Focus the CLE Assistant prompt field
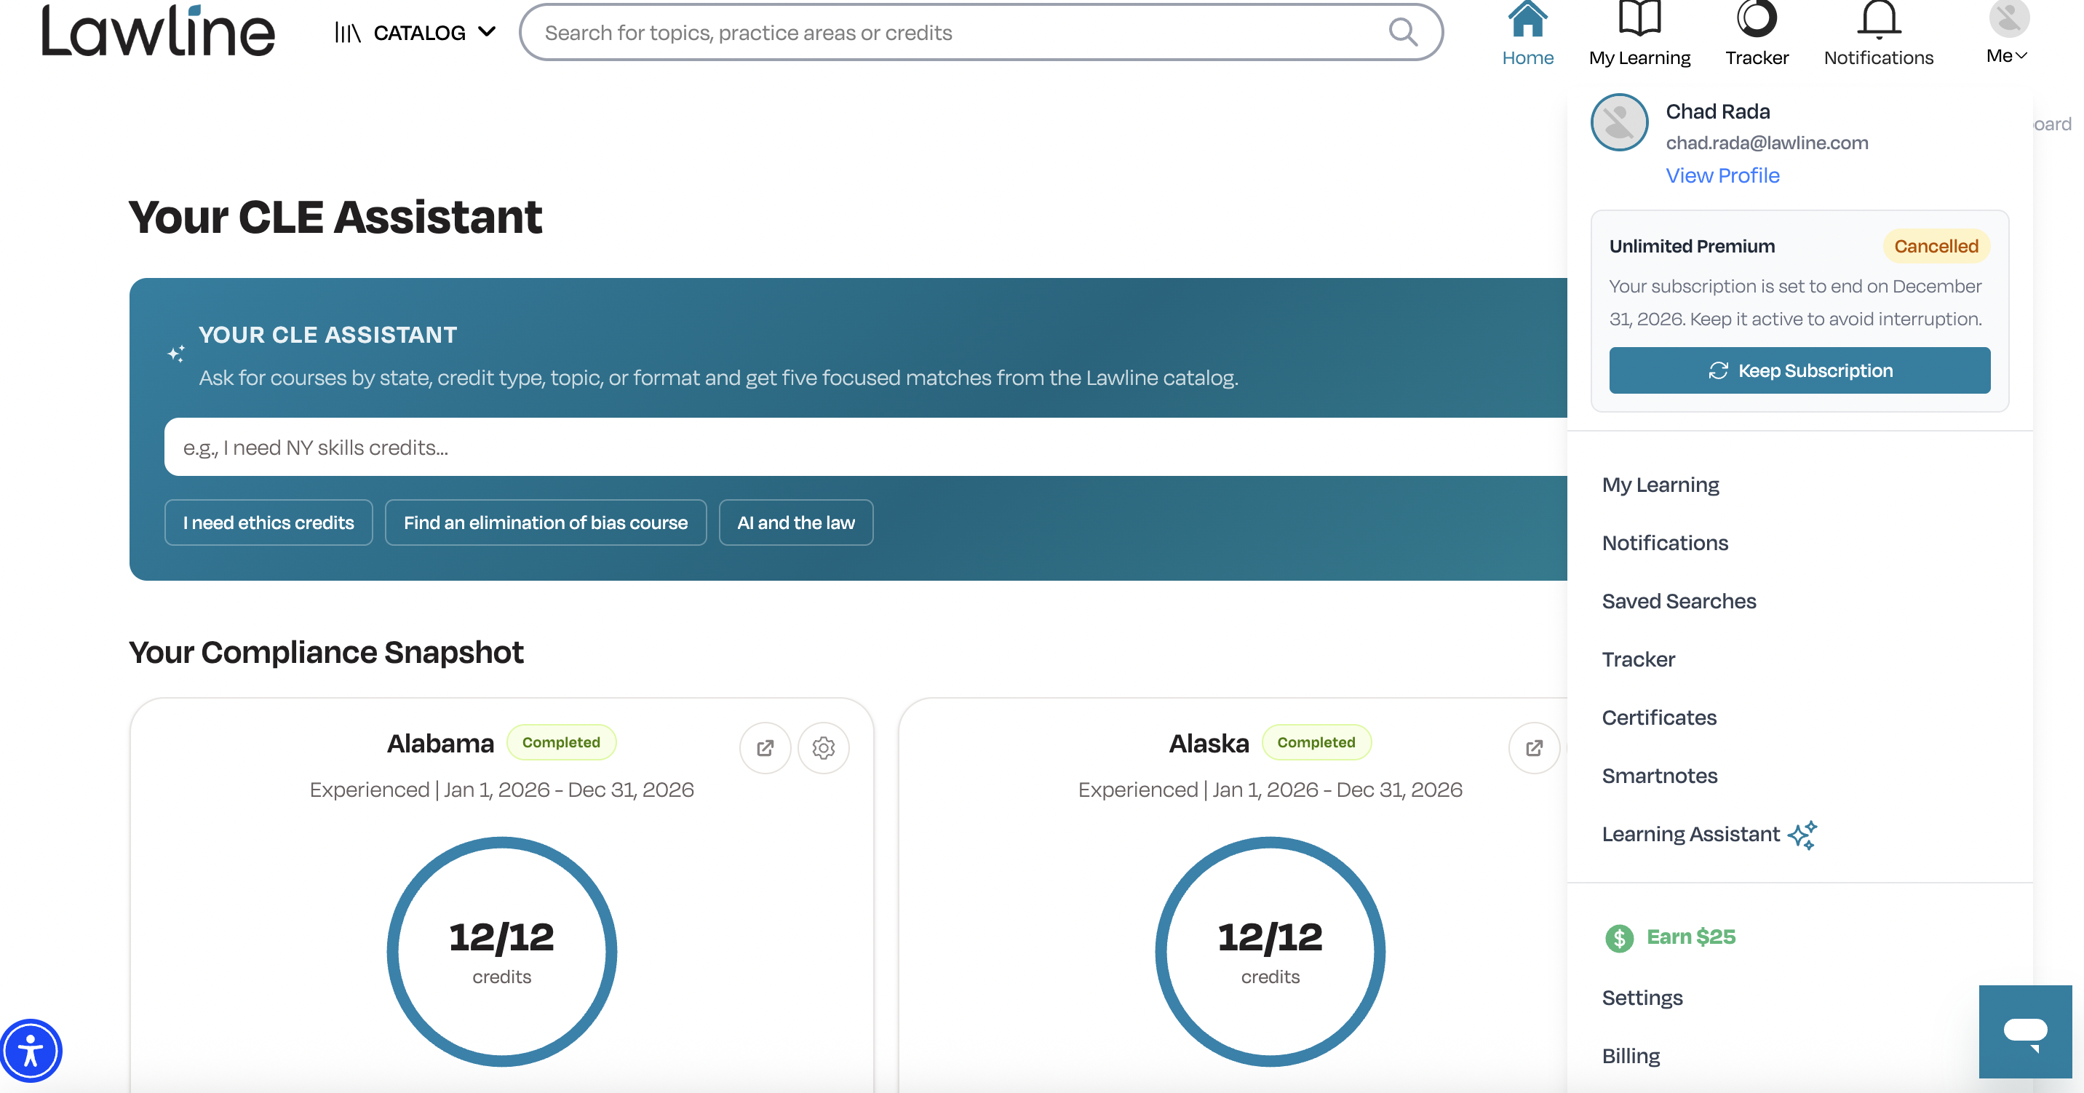The height and width of the screenshot is (1093, 2084). point(866,447)
